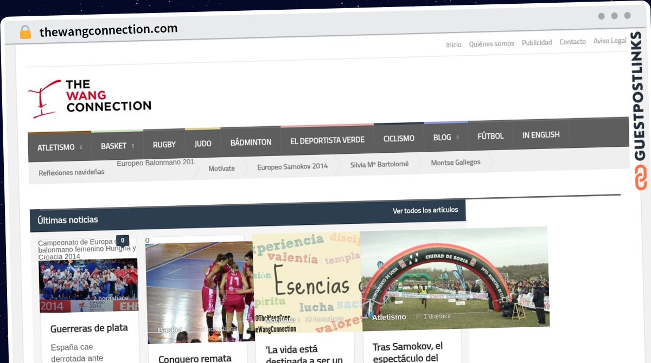
Task: Click the Basket category tag on photo
Action: pyautogui.click(x=170, y=329)
